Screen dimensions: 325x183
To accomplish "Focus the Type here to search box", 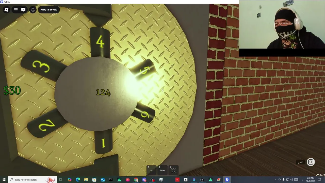I will pyautogui.click(x=32, y=180).
